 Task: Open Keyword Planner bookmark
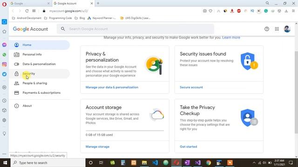click(x=102, y=18)
